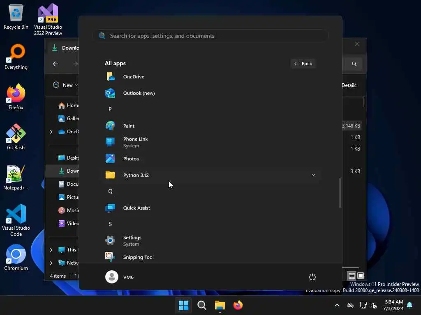Select the Git Bash desktop shortcut
Image resolution: width=421 pixels, height=315 pixels.
click(16, 137)
